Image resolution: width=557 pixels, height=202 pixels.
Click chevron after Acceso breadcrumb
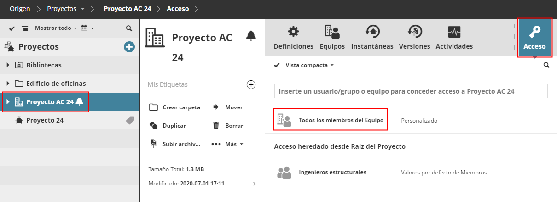coord(197,9)
